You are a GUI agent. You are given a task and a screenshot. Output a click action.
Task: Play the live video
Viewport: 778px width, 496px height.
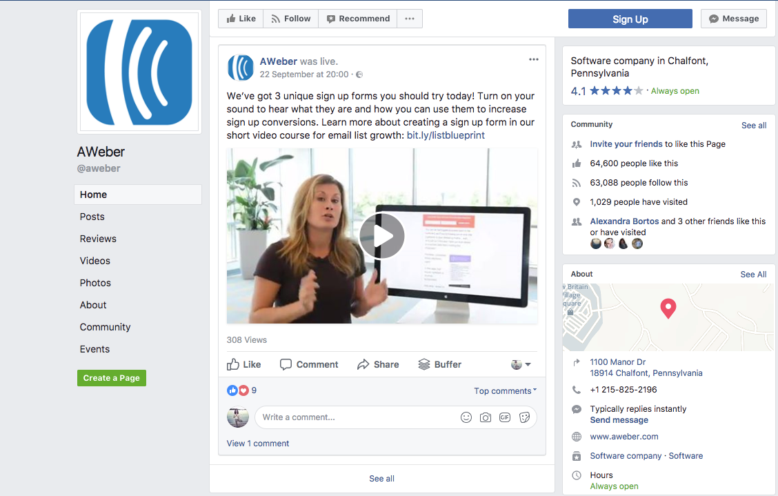[381, 236]
